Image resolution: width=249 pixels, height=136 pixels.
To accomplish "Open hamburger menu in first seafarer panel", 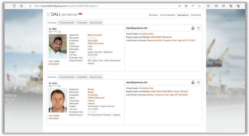I will [x=198, y=28].
